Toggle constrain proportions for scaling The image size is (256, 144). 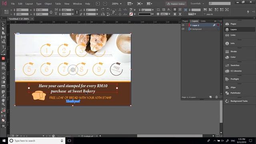coord(77,12)
